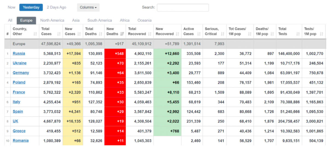Sort by Total Tests using its sort icon
328x147 pixels.
298,34
